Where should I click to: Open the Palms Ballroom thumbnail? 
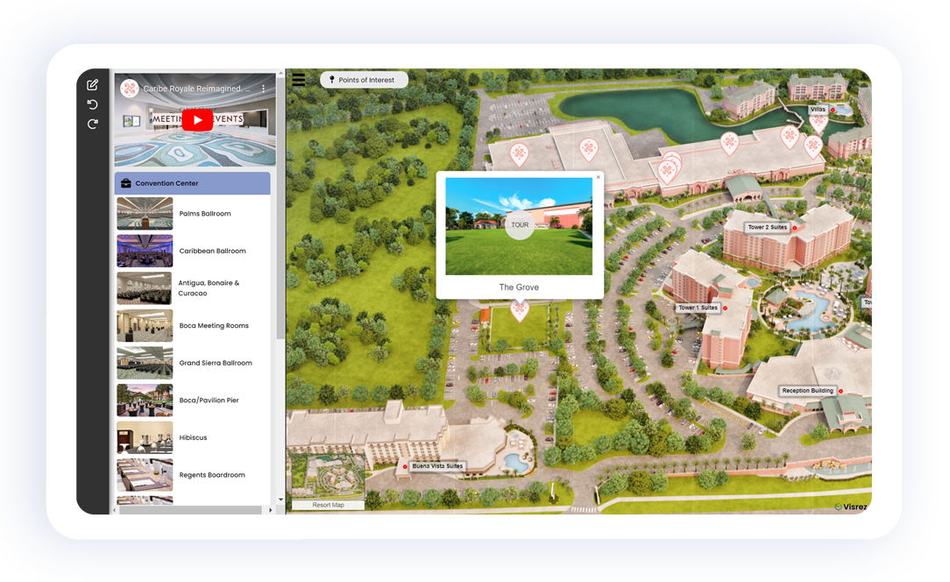click(x=145, y=213)
